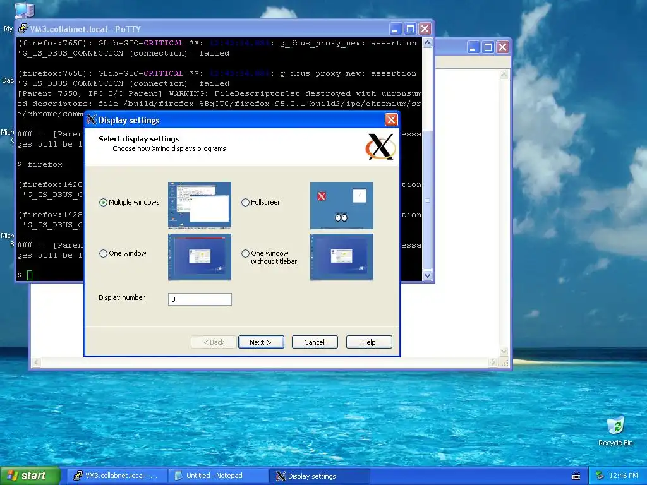Image resolution: width=647 pixels, height=485 pixels.
Task: Click Notepad scrollbar down arrow
Action: click(x=504, y=352)
